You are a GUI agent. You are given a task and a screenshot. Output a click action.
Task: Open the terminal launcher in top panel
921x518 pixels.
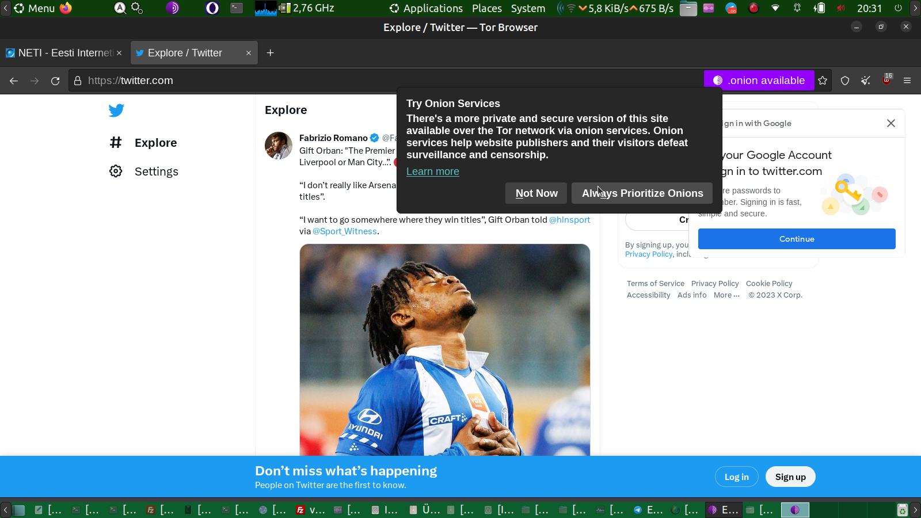(237, 8)
